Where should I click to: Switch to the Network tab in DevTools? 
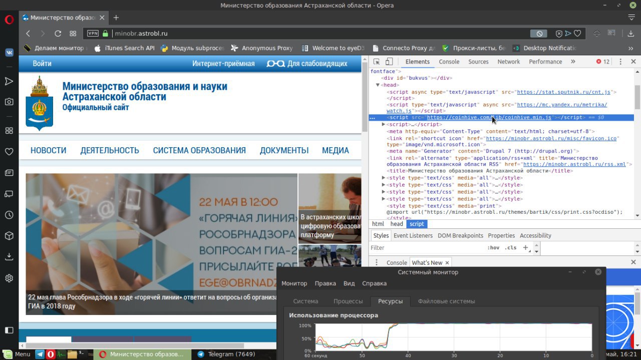(509, 62)
